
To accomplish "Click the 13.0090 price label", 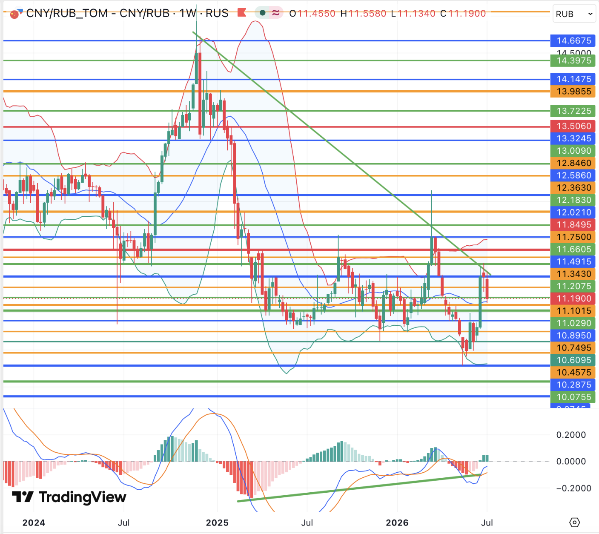I will [573, 151].
